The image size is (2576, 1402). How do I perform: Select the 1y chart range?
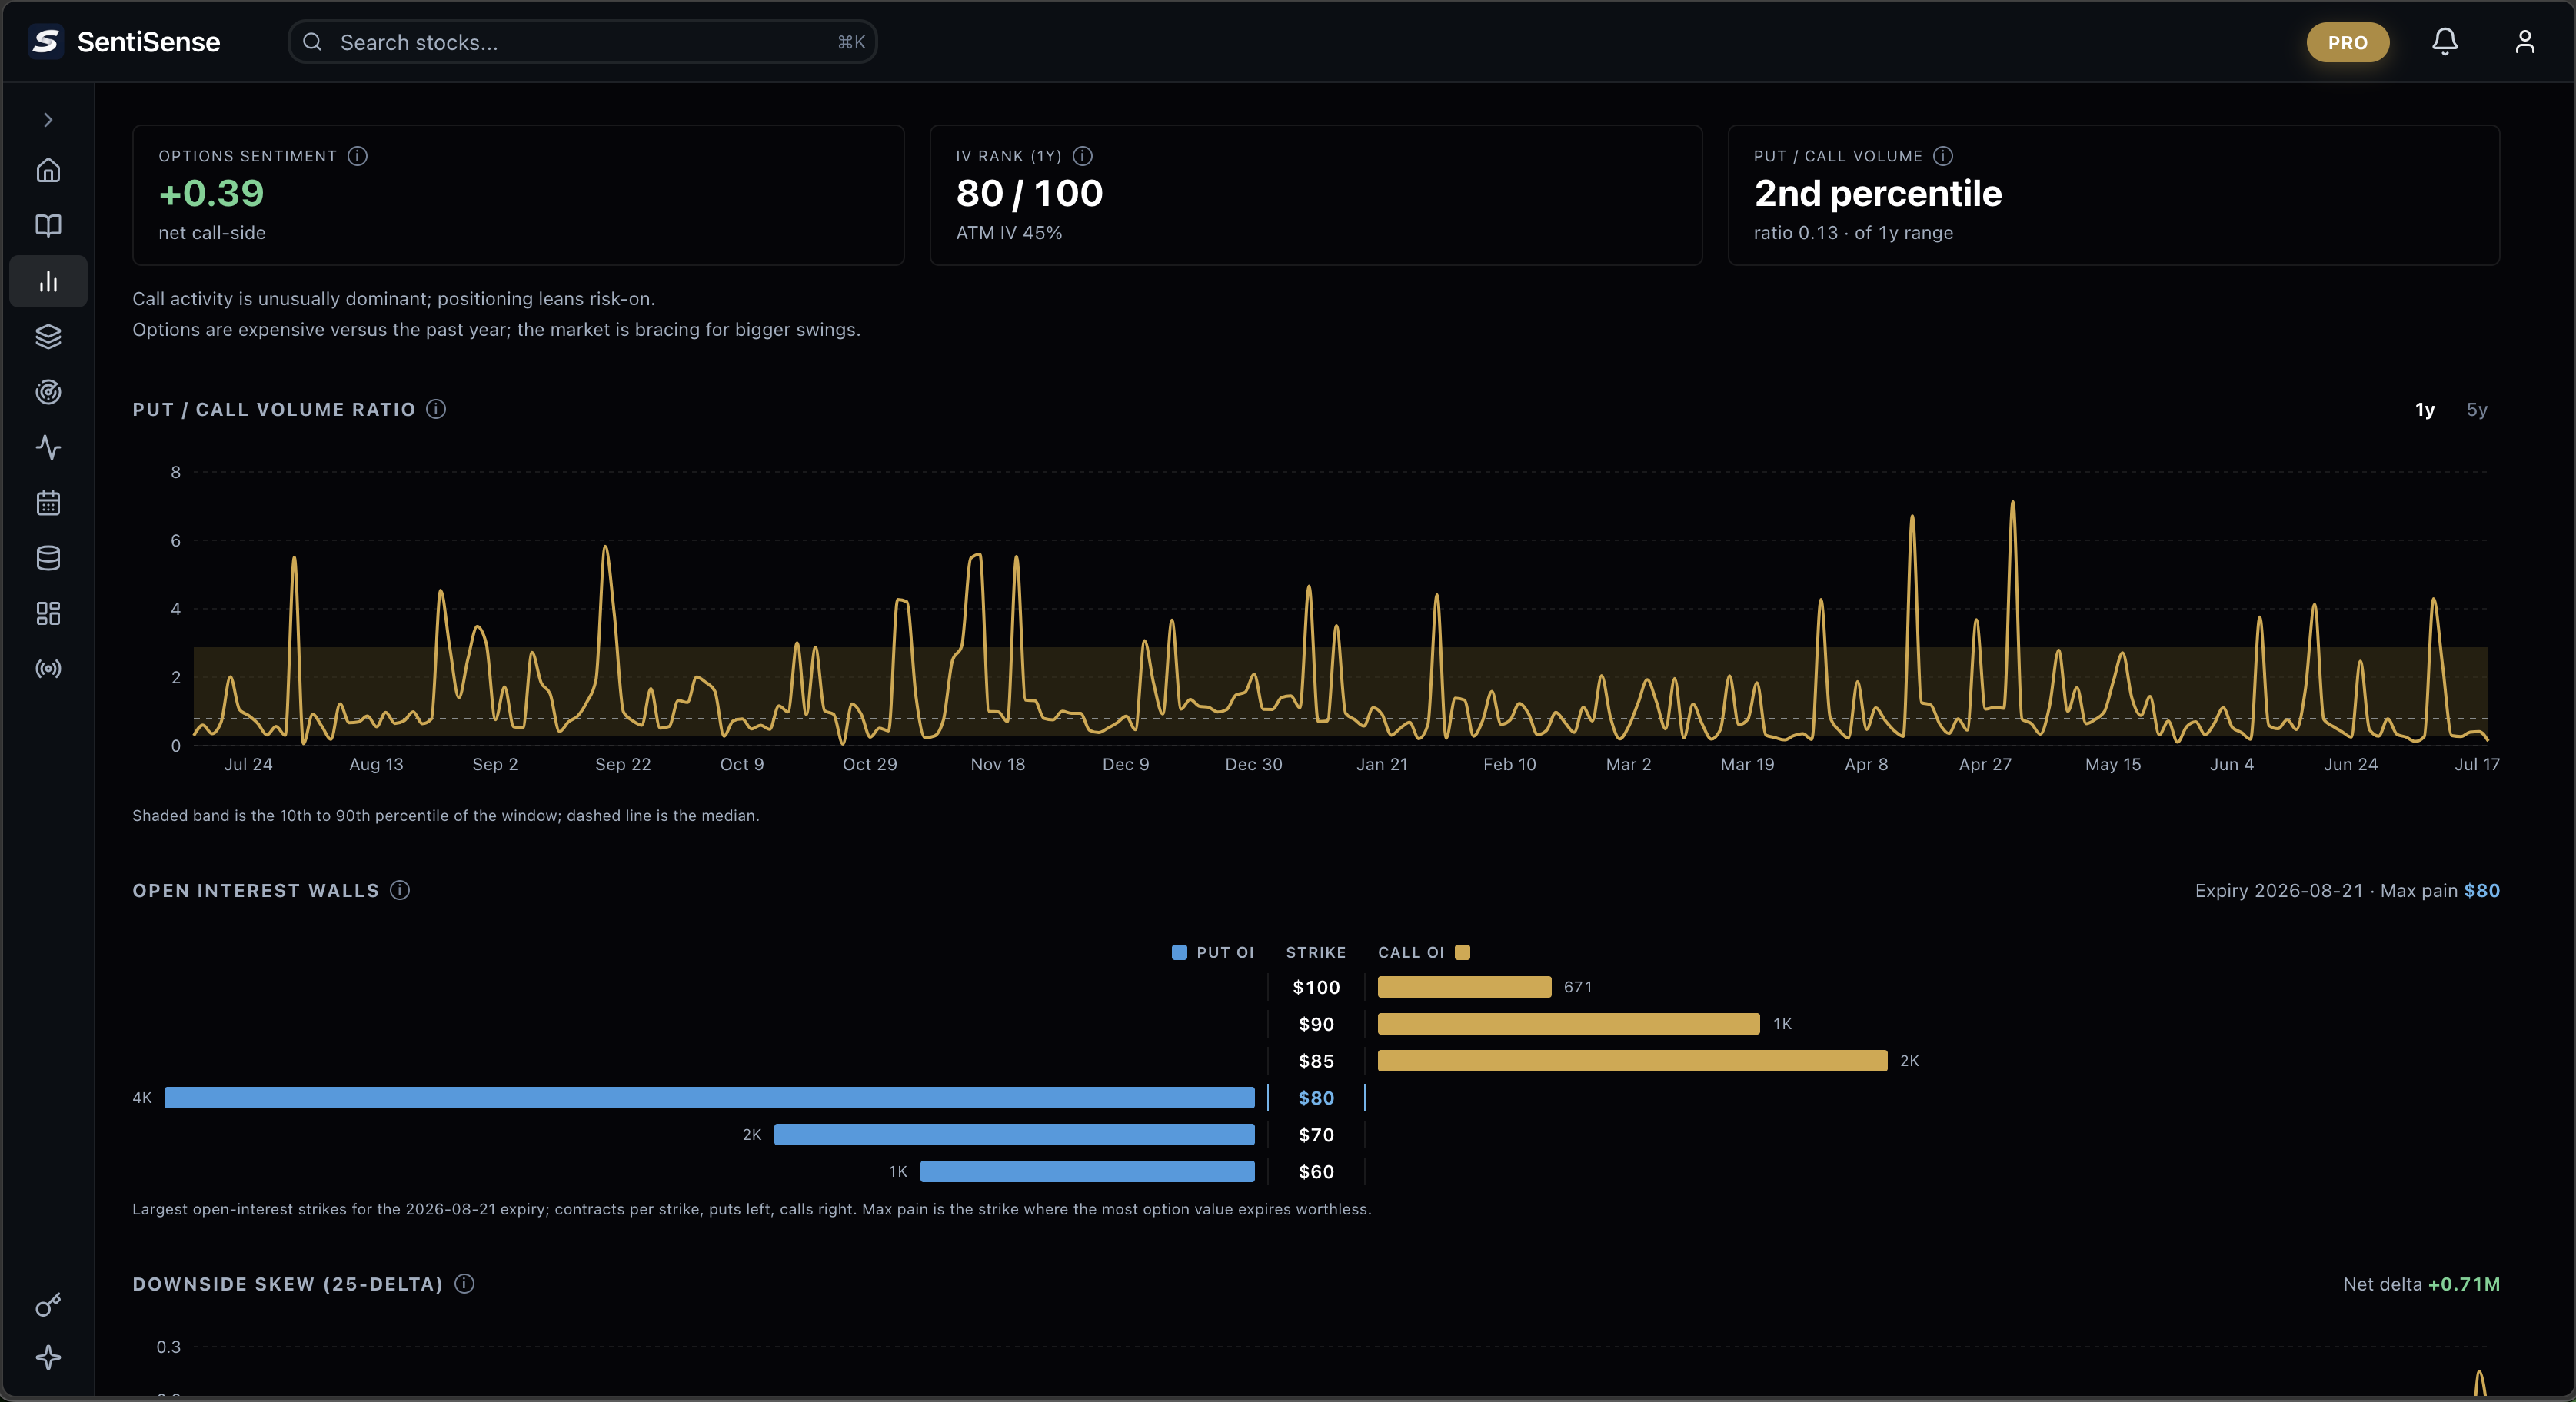tap(2425, 410)
